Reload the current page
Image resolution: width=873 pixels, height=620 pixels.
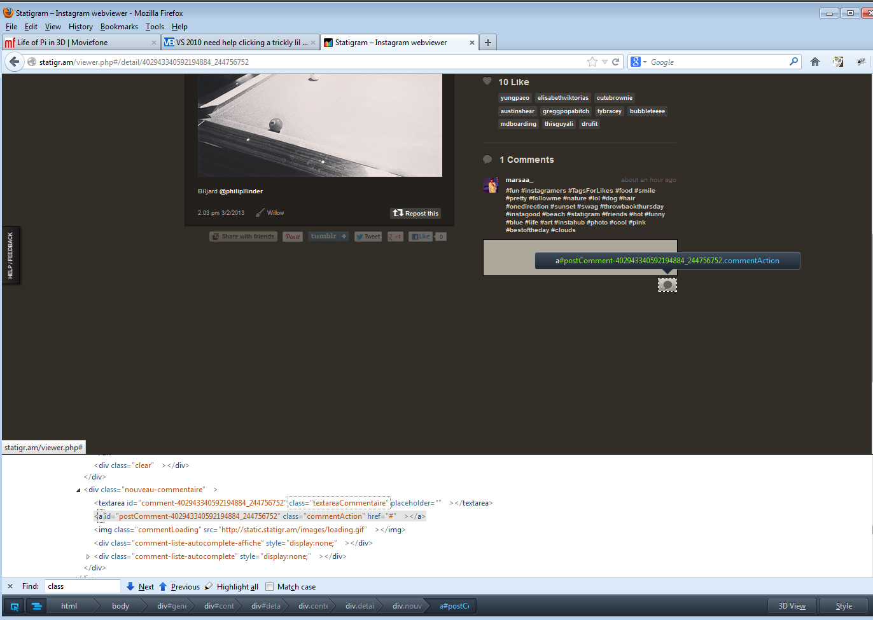(x=615, y=62)
